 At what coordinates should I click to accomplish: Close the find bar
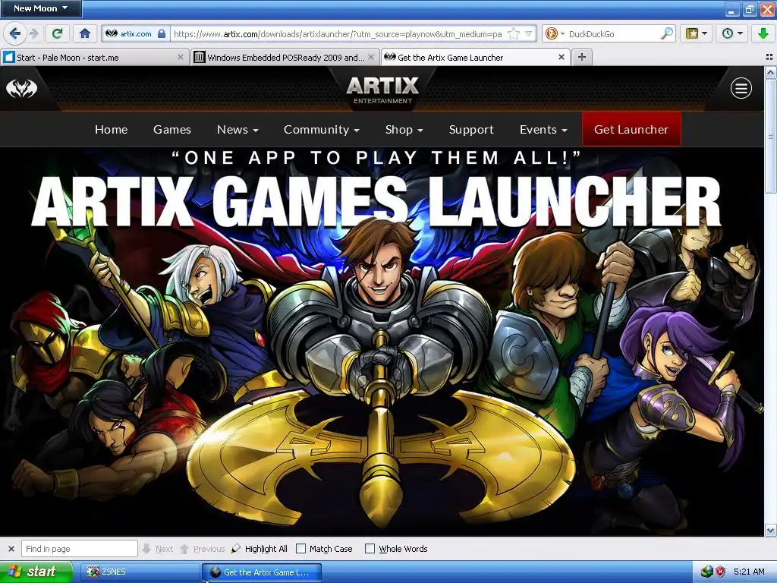coord(11,549)
